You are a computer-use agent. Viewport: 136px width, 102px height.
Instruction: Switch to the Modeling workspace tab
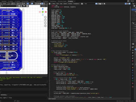point(4,1)
